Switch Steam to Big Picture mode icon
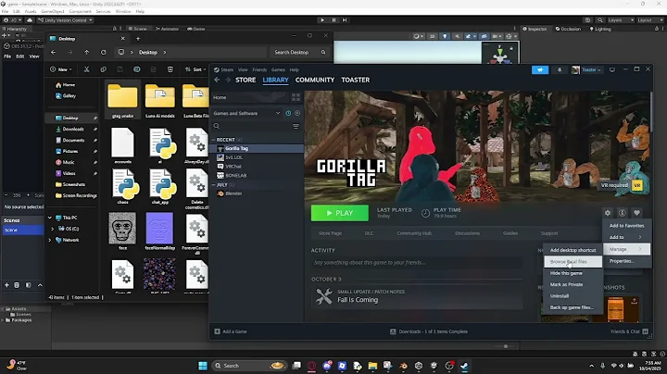Viewport: 667px width, 374px height. (x=612, y=69)
